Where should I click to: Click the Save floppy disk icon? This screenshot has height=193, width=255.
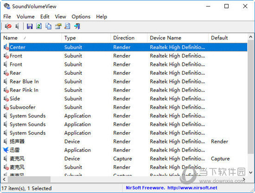(30, 26)
